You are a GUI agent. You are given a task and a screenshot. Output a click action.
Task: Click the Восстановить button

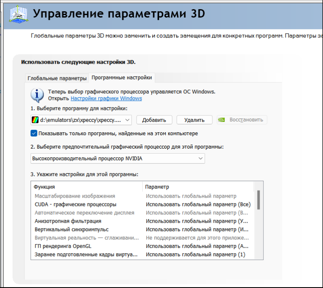click(x=242, y=120)
